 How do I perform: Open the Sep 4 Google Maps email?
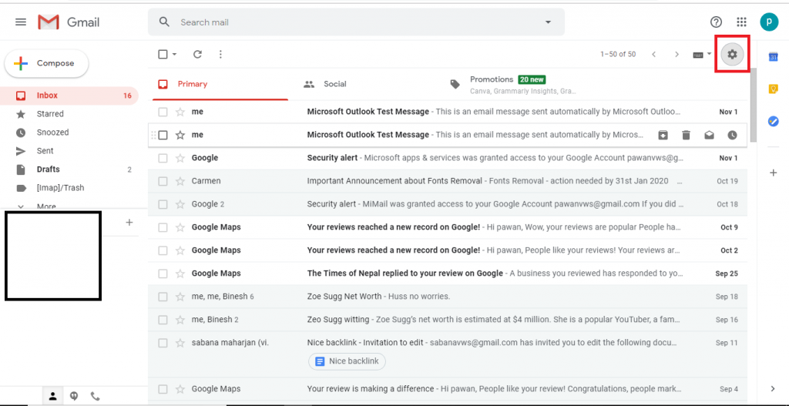448,389
